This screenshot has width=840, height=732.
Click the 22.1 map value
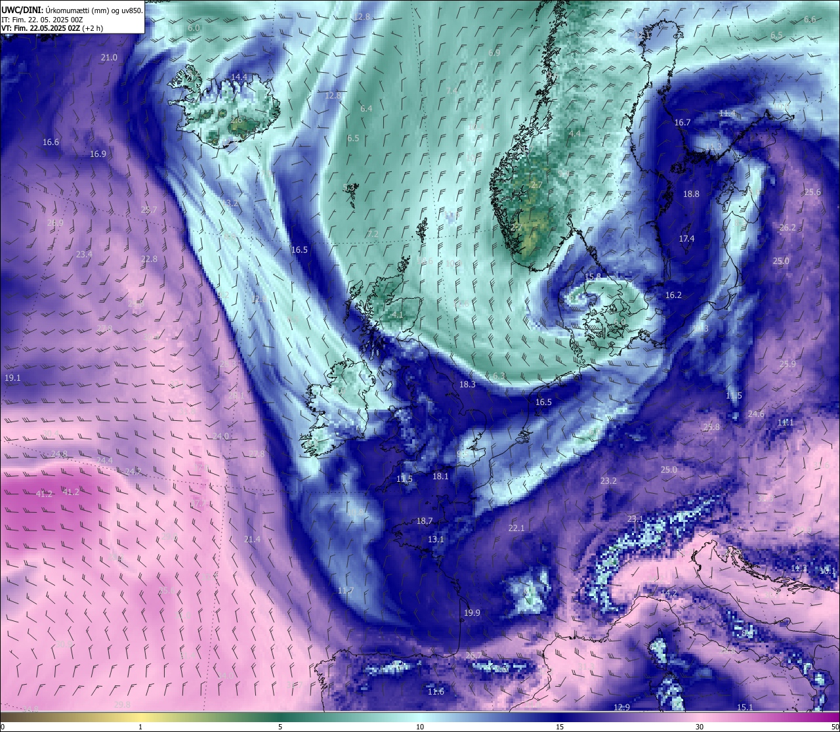tap(516, 528)
